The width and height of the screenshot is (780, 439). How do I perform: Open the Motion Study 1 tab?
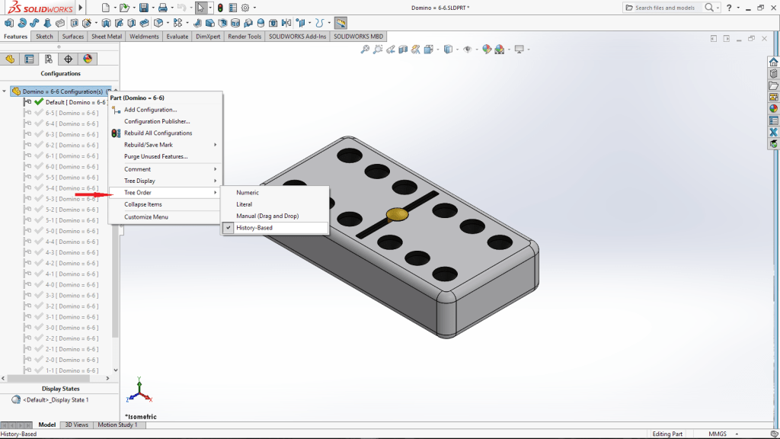[117, 425]
